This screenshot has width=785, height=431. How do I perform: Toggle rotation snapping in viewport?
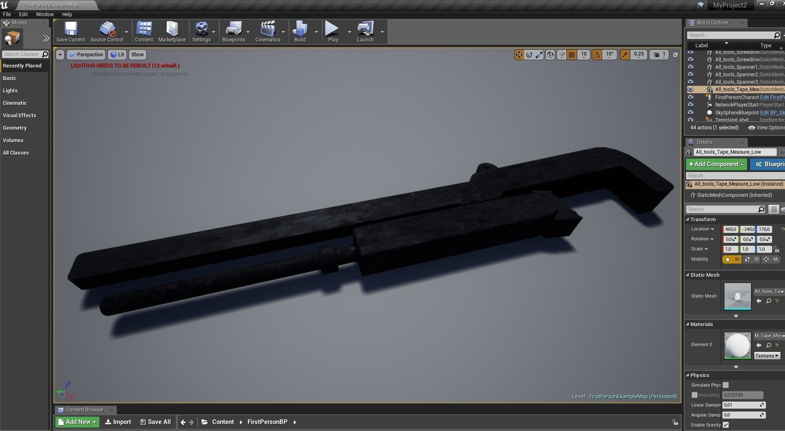(x=597, y=55)
